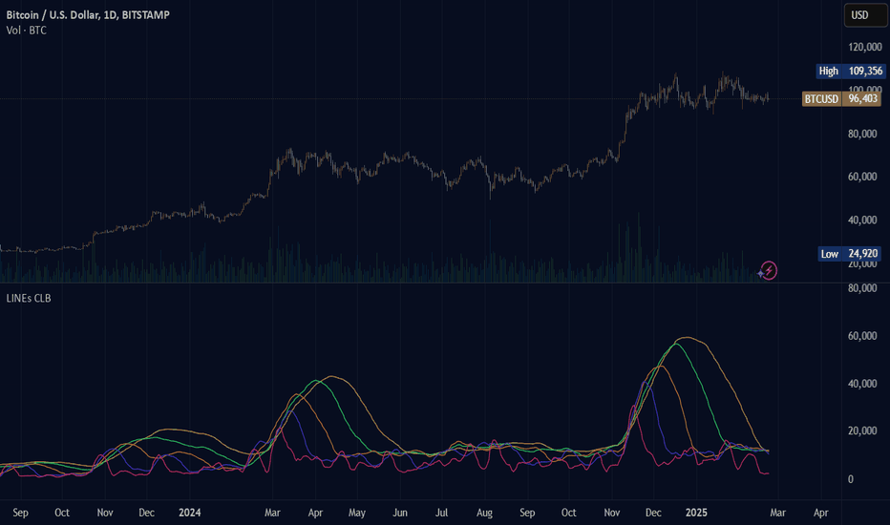Click the Sep label at the far left of the time axis
This screenshot has width=890, height=525.
point(20,513)
